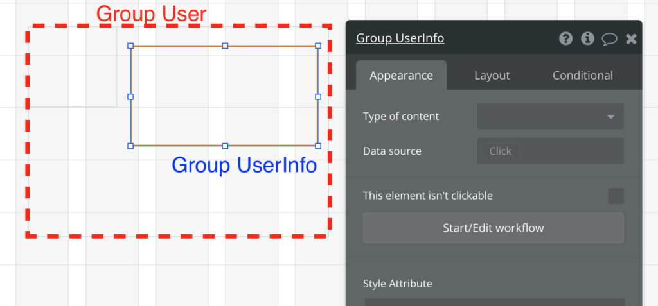Close the Group UserInfo property editor
This screenshot has width=658, height=306.
(631, 39)
